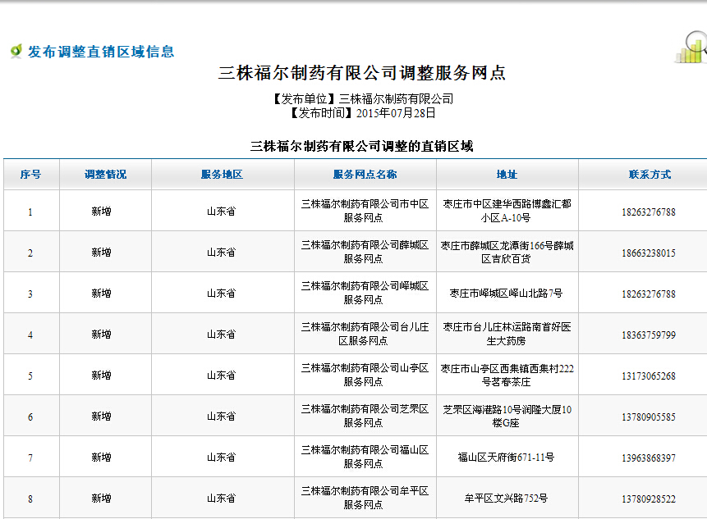This screenshot has height=519, width=707.
Task: Click the 发布单位 line
Action: (x=364, y=98)
